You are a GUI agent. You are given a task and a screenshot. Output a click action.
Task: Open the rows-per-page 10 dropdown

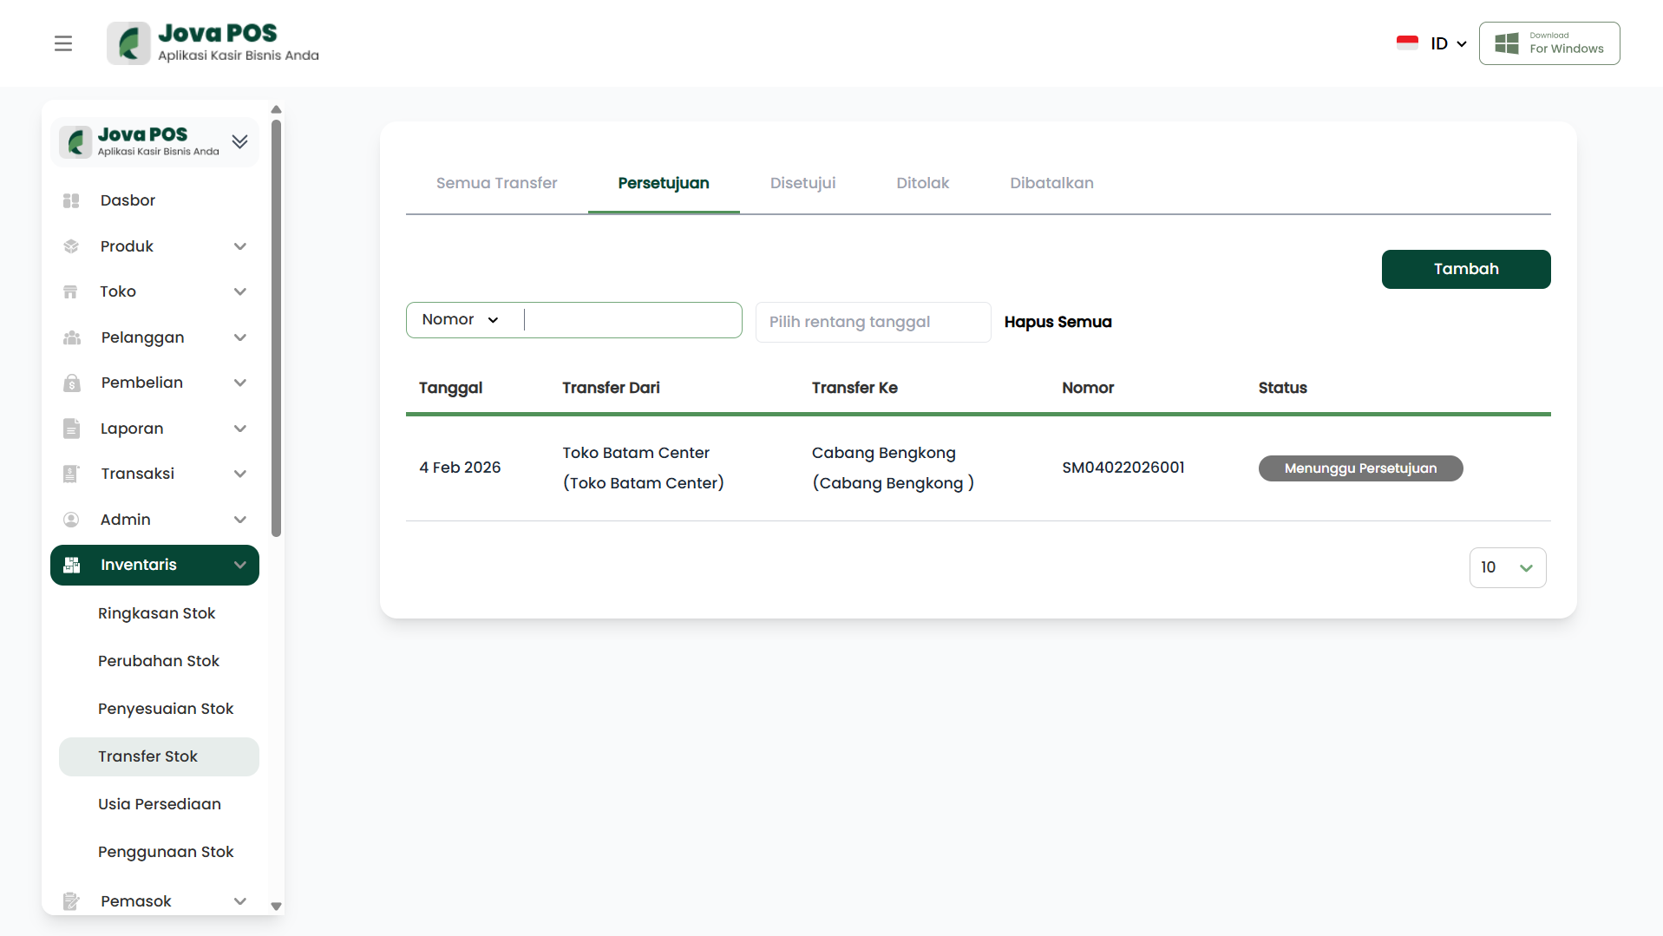(1507, 567)
